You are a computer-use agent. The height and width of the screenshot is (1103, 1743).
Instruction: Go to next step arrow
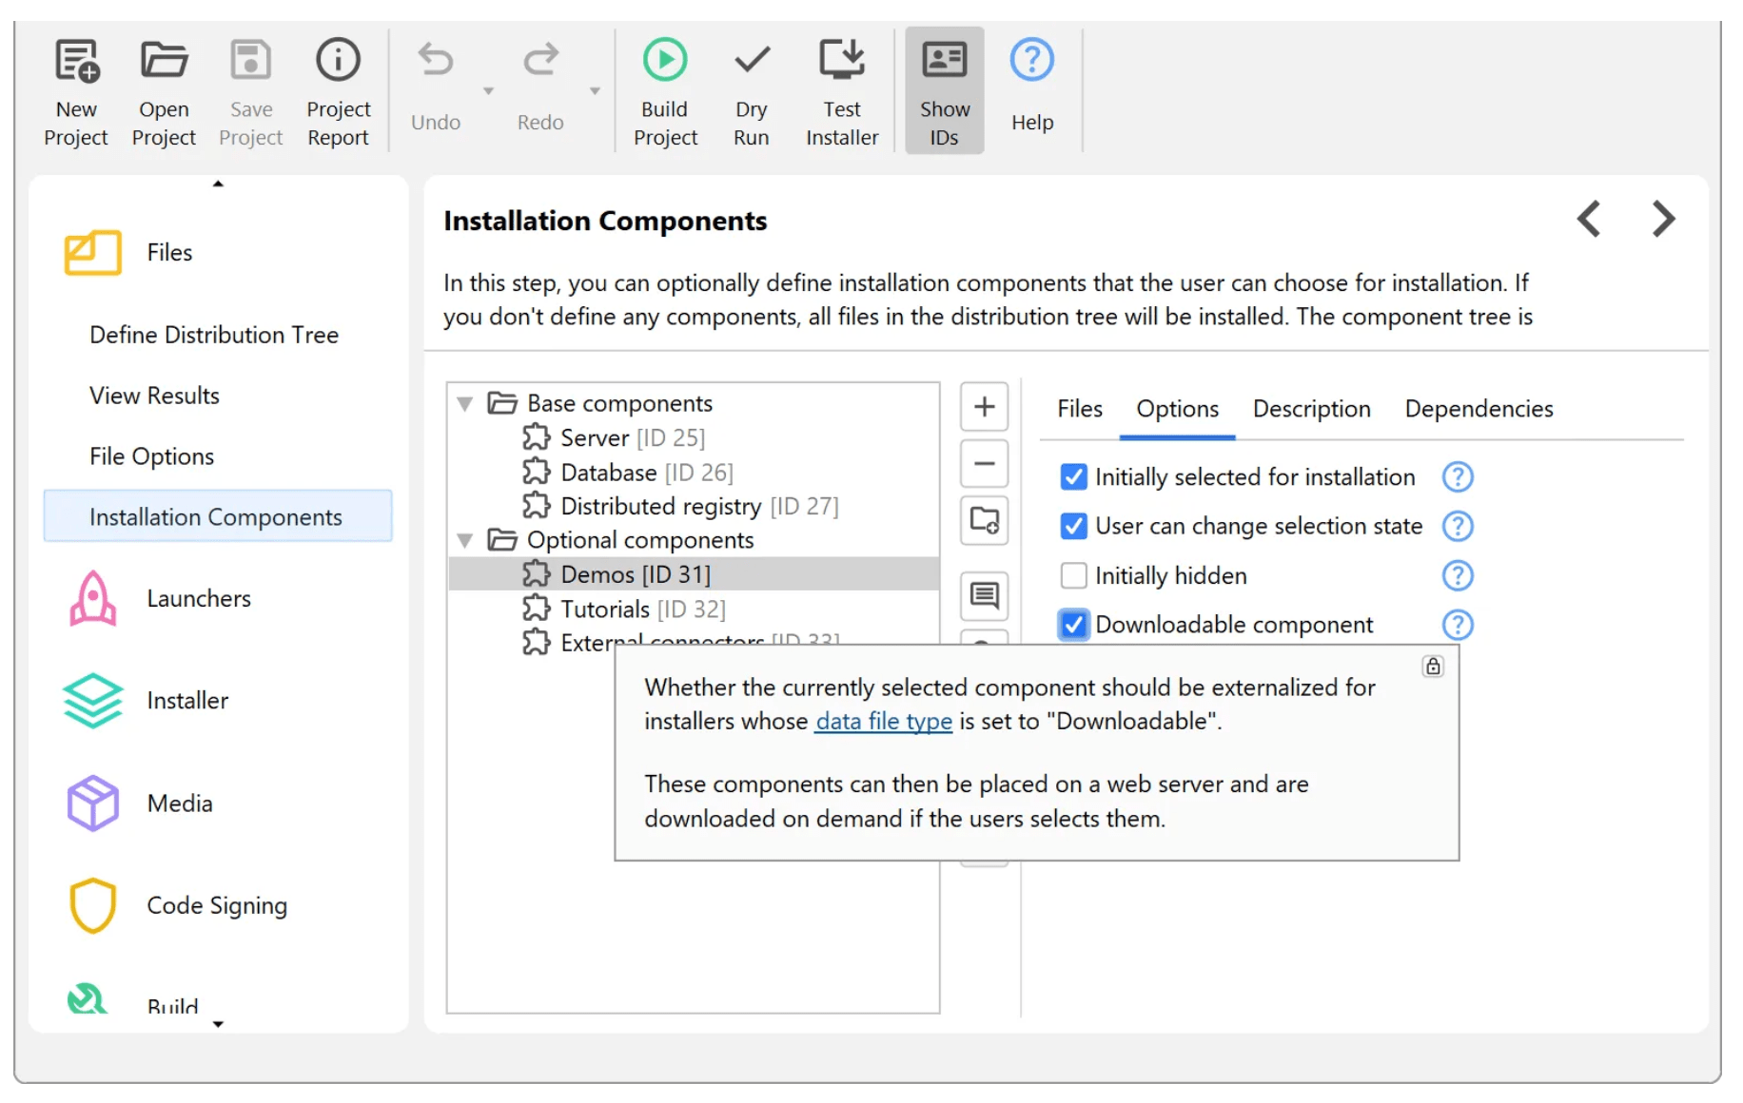1663,219
